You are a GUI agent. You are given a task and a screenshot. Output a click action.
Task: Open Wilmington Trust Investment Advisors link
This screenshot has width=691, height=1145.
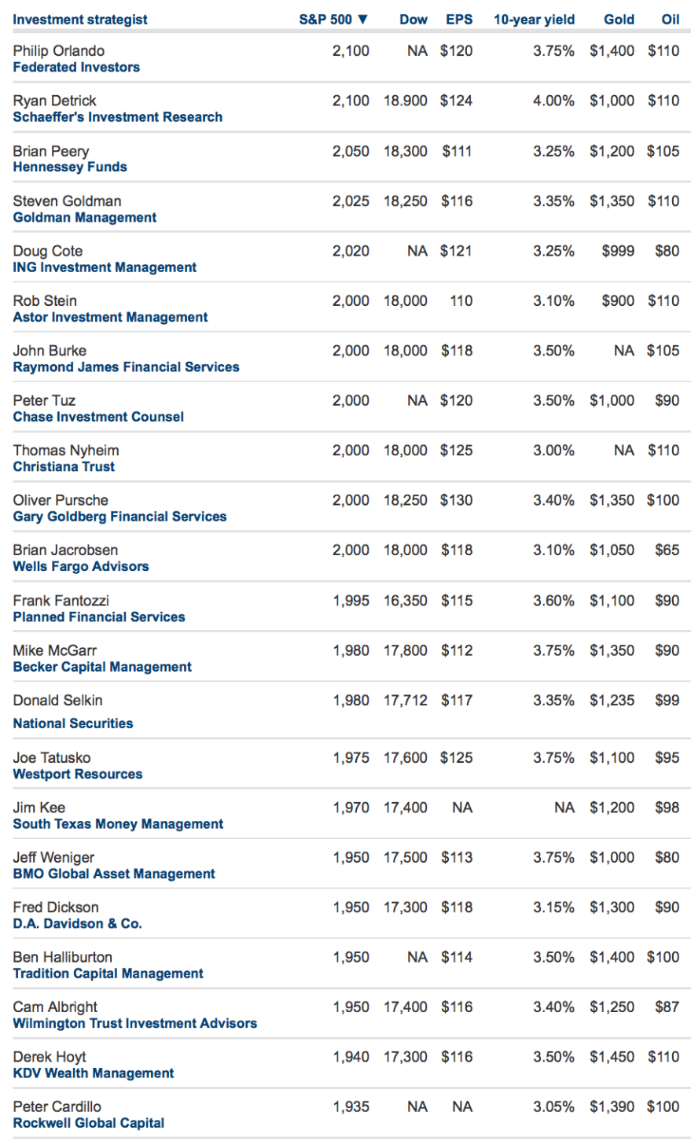coord(135,1023)
